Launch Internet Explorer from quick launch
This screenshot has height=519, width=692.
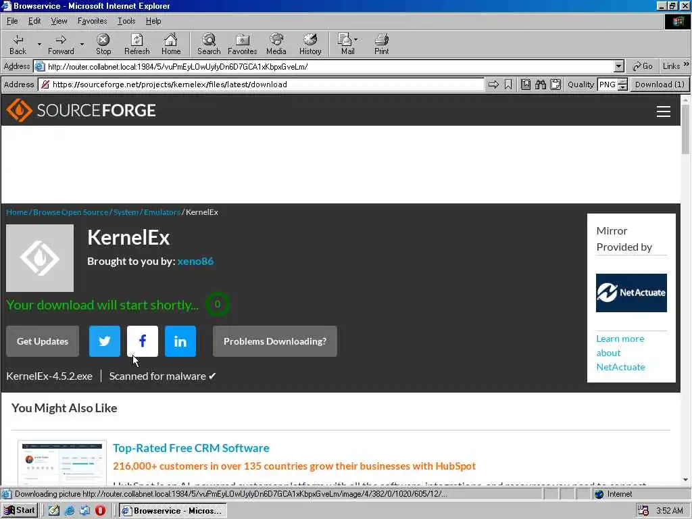click(70, 511)
